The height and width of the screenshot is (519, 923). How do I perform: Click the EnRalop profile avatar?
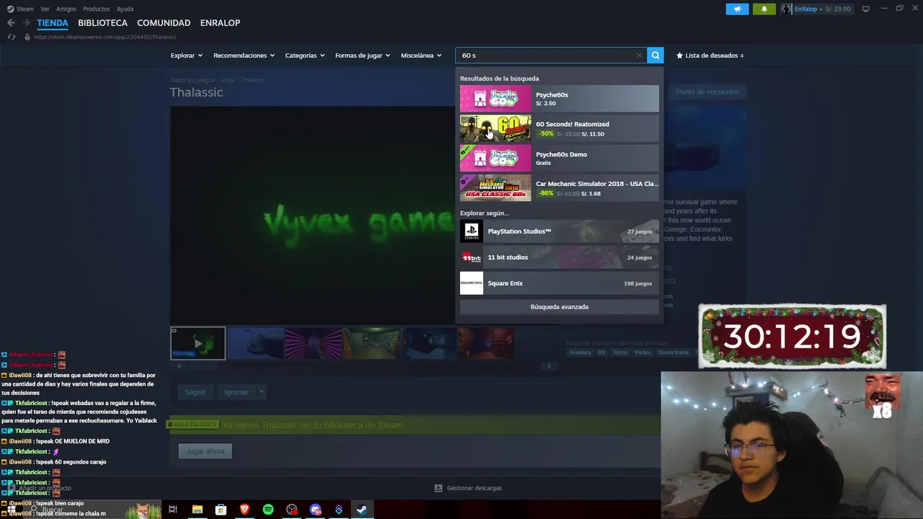click(x=786, y=9)
